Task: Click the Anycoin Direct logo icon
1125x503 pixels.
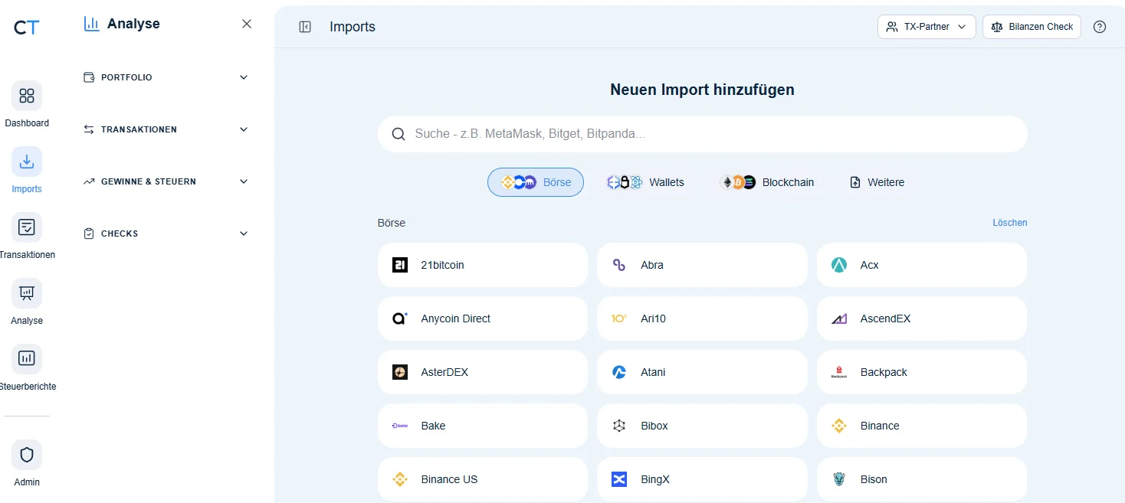Action: pyautogui.click(x=400, y=318)
